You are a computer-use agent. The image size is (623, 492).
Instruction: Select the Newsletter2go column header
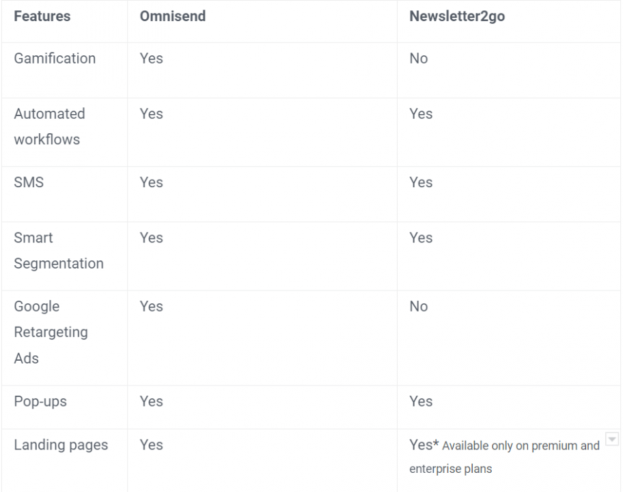pos(457,16)
